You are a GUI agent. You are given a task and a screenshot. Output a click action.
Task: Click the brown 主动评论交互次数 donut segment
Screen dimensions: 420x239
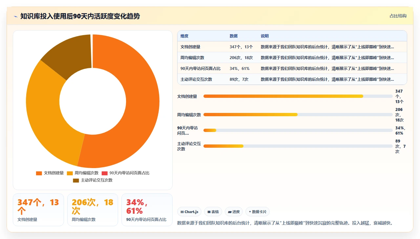click(71, 54)
